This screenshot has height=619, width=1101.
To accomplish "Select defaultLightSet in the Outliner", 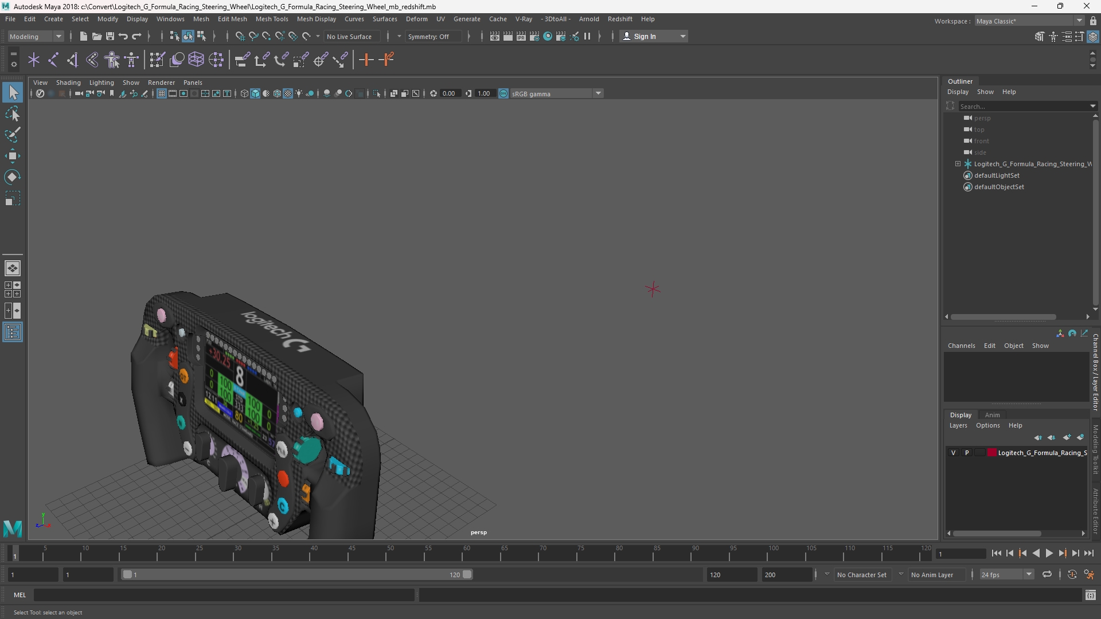I will click(x=997, y=175).
